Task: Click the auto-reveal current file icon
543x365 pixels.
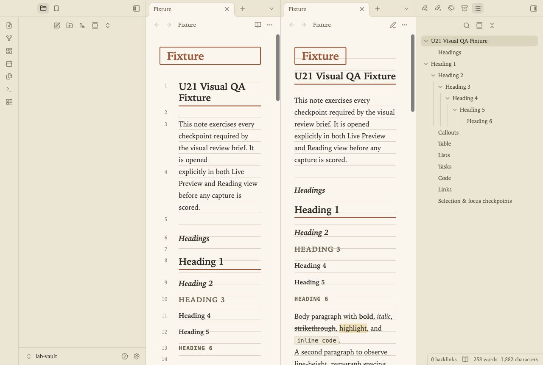Action: click(95, 25)
